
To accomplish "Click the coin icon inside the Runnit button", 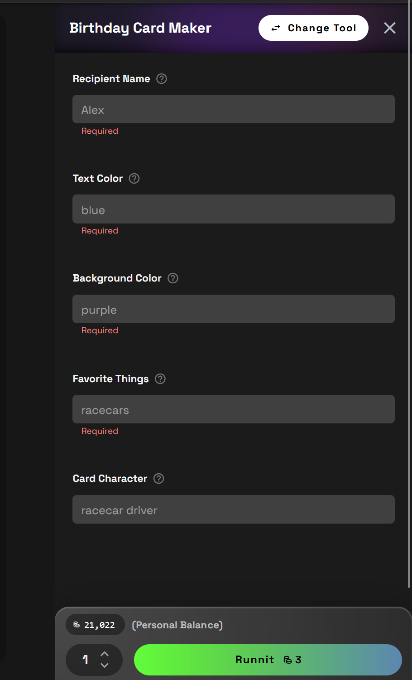I will 288,660.
